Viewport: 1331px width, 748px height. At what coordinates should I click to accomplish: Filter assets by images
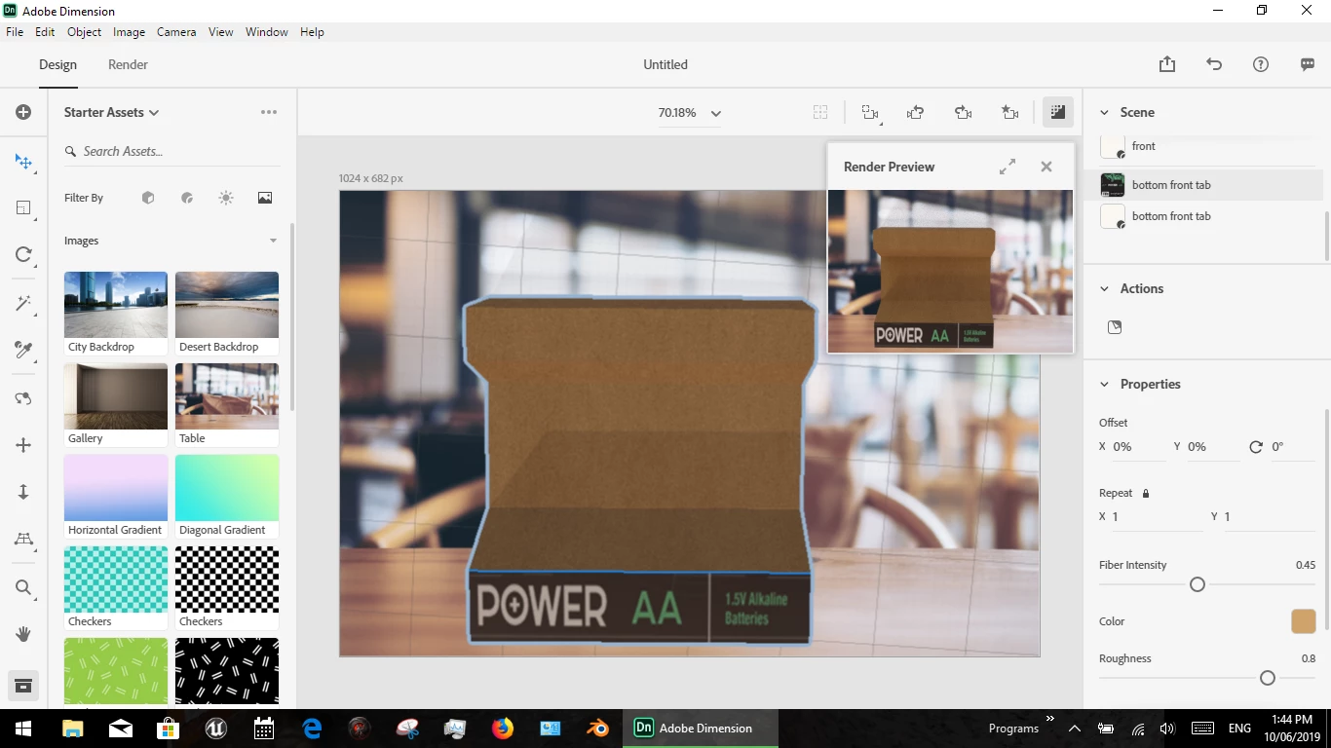(x=265, y=198)
